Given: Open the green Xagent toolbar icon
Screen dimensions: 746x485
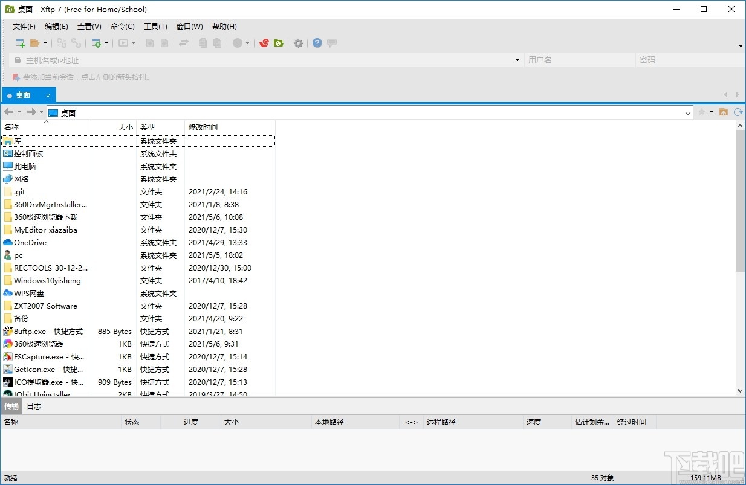Looking at the screenshot, I should click(279, 43).
